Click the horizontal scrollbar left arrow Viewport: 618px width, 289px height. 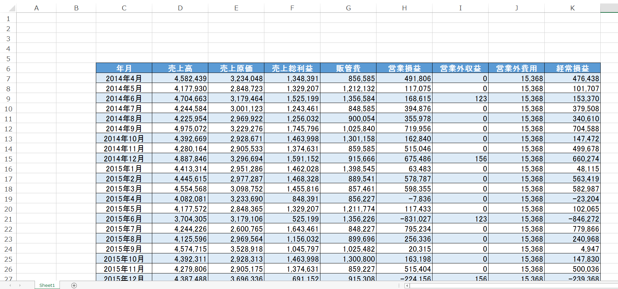[x=407, y=286]
